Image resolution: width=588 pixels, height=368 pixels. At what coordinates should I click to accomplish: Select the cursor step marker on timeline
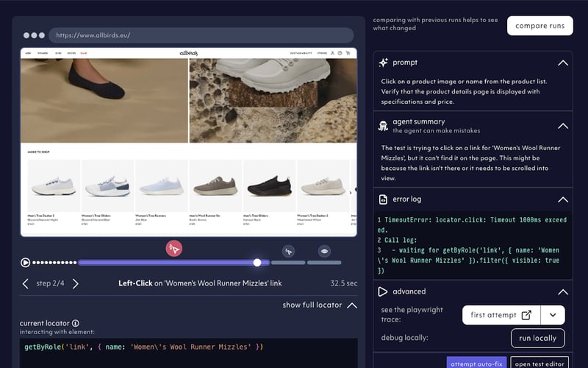coord(288,251)
